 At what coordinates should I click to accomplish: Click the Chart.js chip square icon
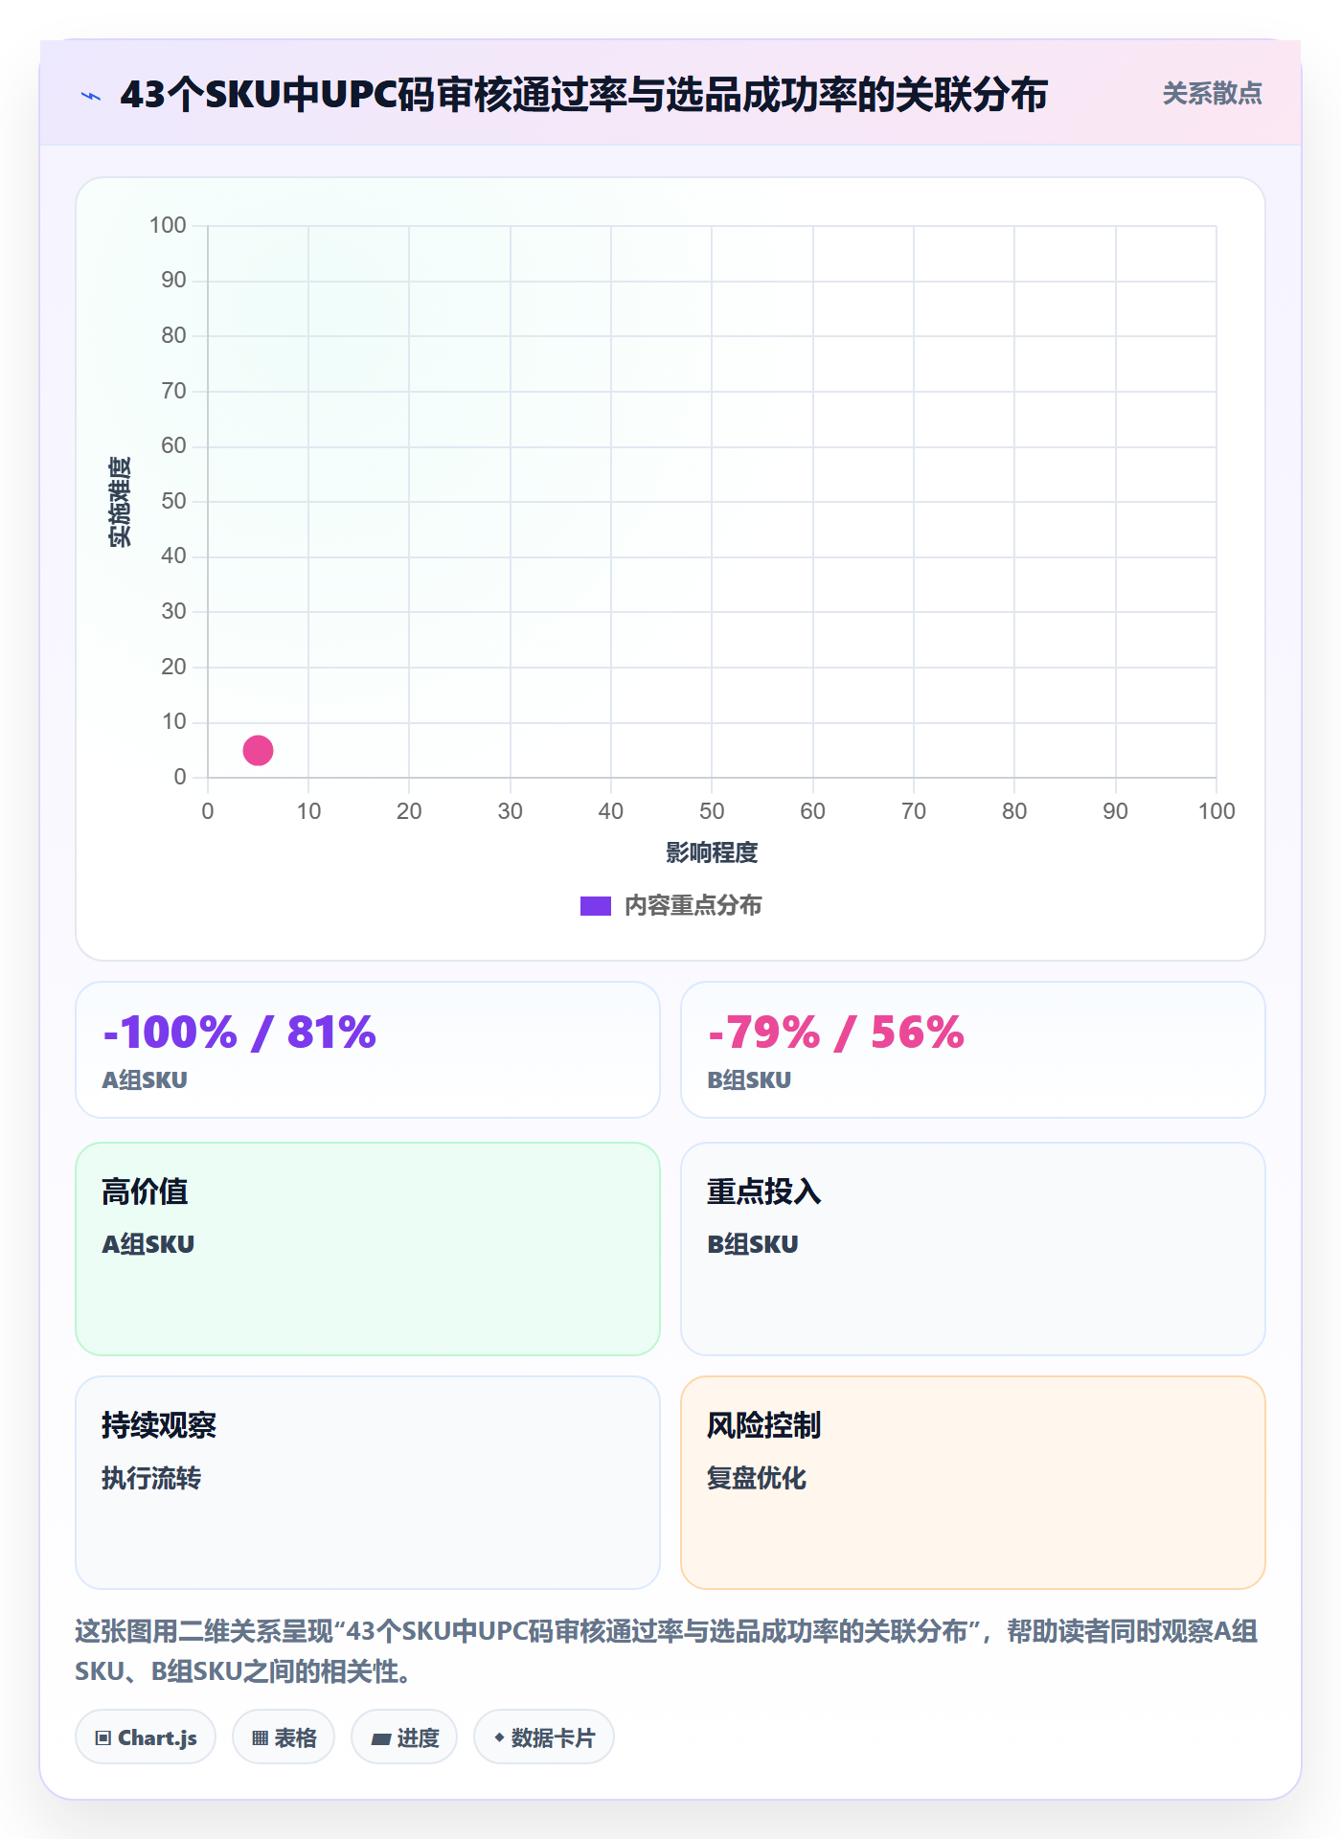[103, 1737]
